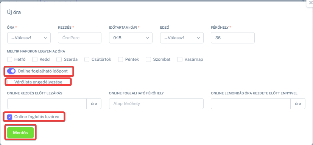Image resolution: width=313 pixels, height=145 pixels.
Task: Click the Online kezdés előtt lezárás field
Action: (47, 103)
